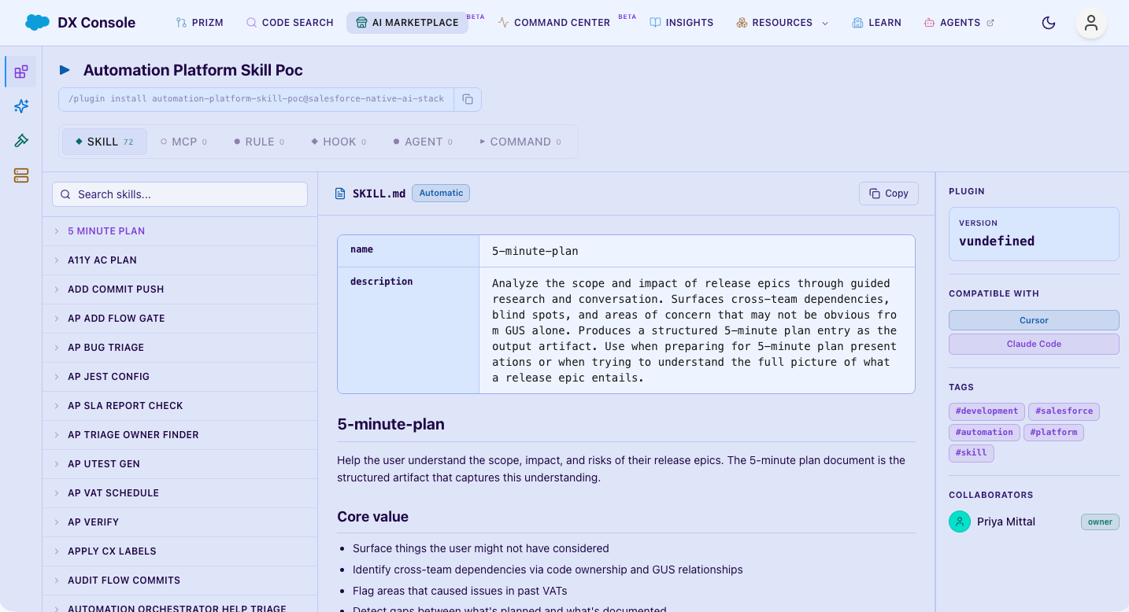
Task: Select the 5 MINUTE PLAN skill
Action: pos(180,231)
